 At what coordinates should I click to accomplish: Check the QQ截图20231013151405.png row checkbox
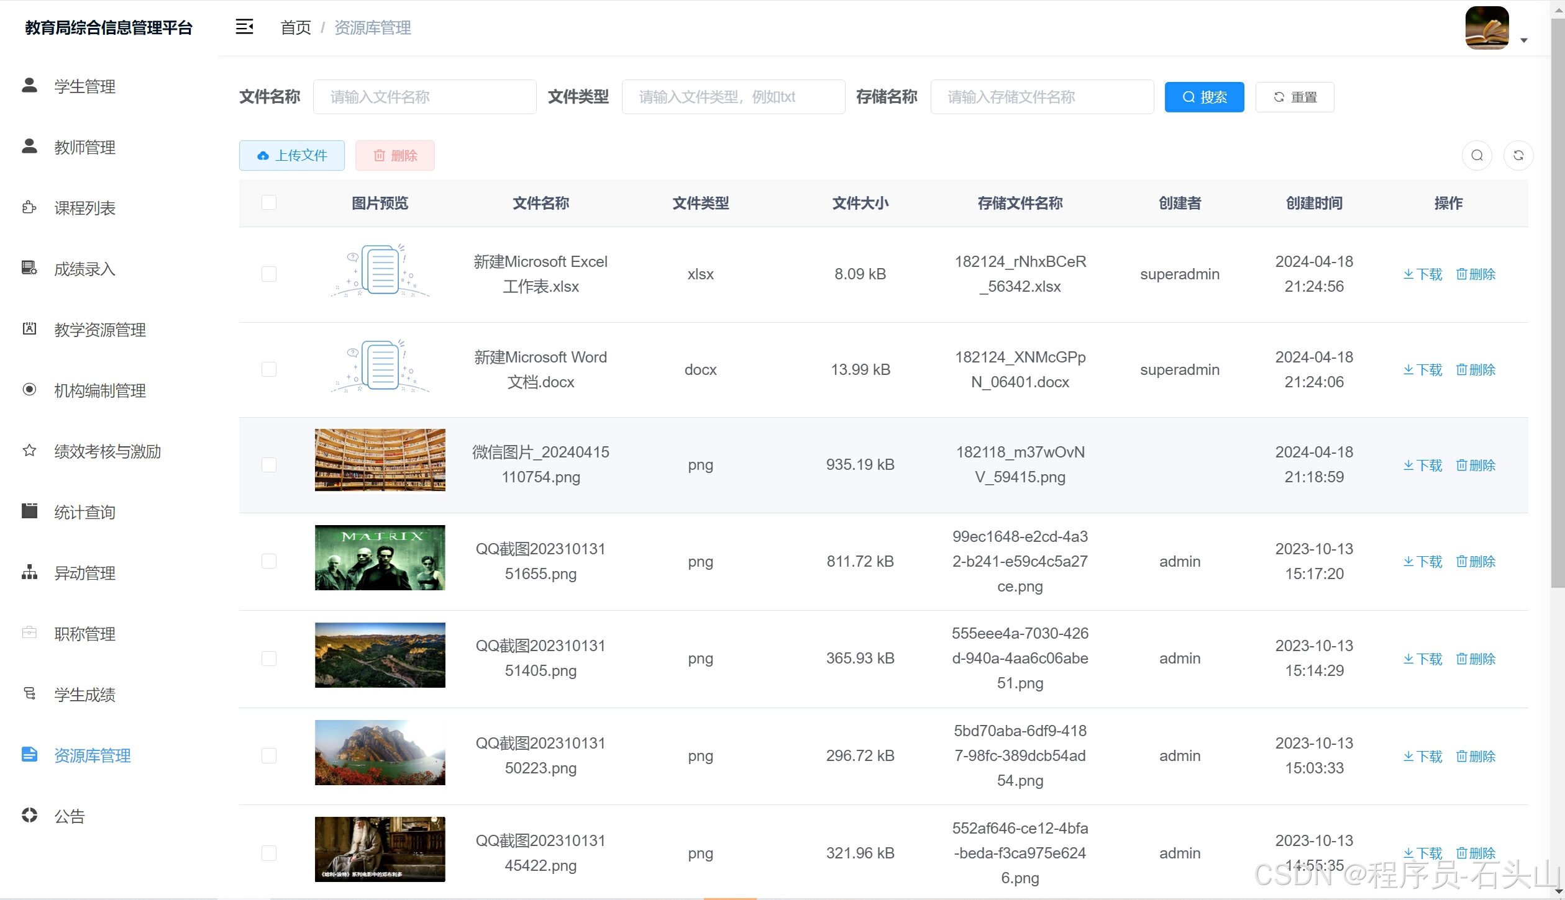coord(269,659)
